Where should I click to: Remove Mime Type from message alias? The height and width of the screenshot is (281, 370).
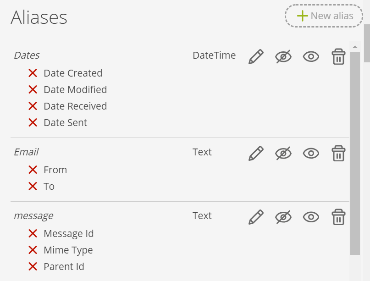pos(33,250)
